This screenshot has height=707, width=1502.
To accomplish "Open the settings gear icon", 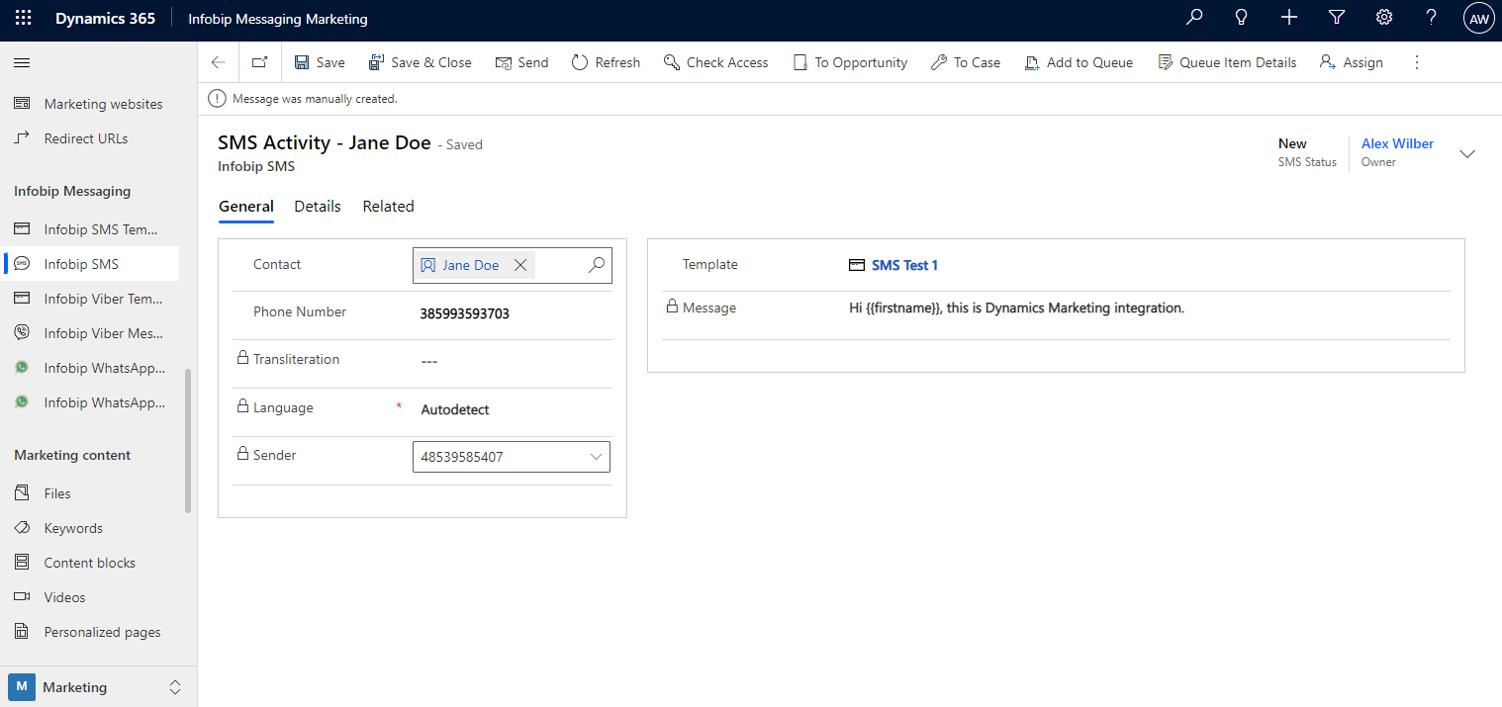I will click(1384, 18).
